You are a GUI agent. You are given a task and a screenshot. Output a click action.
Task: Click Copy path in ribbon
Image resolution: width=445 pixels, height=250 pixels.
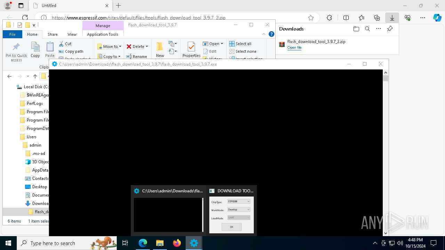pos(71,51)
